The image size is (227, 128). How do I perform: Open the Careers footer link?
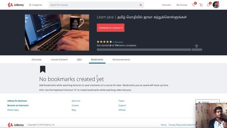click(x=75, y=105)
